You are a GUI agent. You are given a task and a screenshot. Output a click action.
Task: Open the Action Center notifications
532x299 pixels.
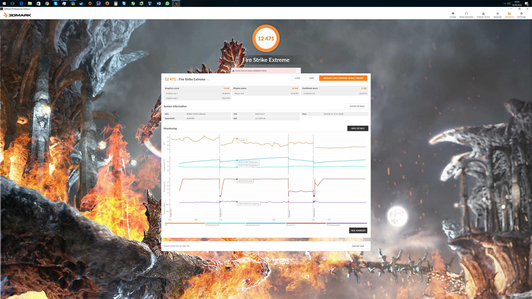pyautogui.click(x=526, y=3)
